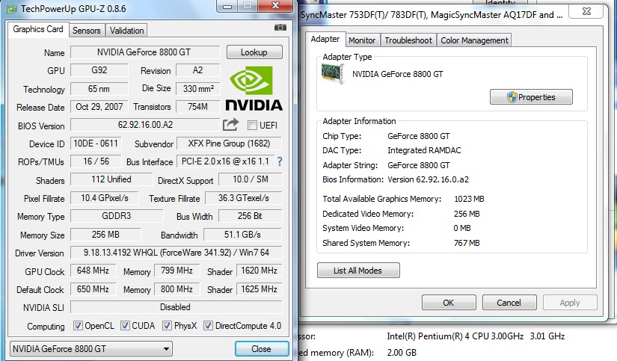This screenshot has width=617, height=361.
Task: Toggle the UEFI checkbox
Action: tap(252, 126)
